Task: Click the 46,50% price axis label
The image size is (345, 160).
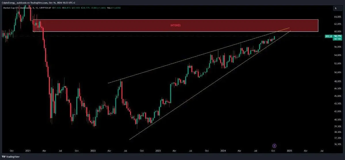Action: point(338,89)
